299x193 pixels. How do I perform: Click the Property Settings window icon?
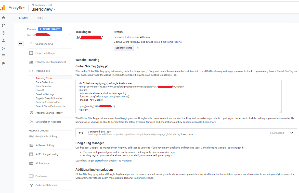point(31,53)
